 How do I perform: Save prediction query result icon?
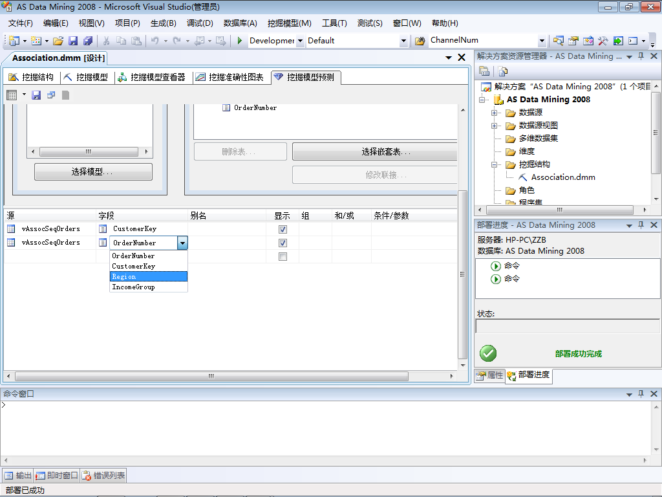click(x=36, y=95)
